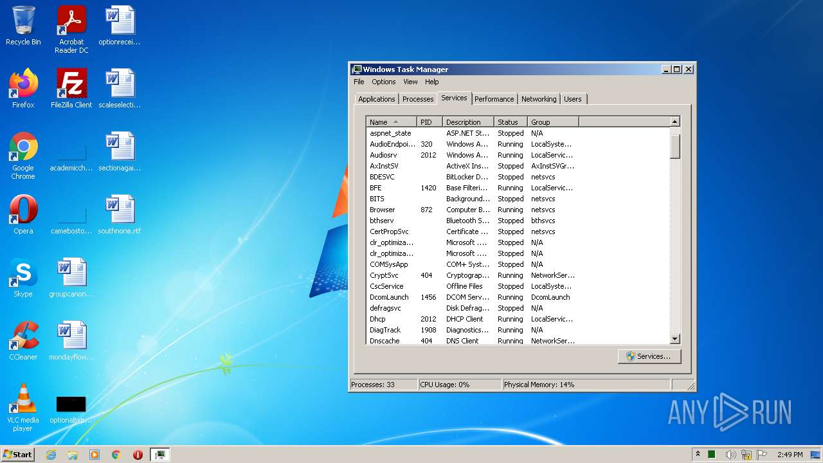Sort by Group column header
The width and height of the screenshot is (823, 463).
point(553,122)
